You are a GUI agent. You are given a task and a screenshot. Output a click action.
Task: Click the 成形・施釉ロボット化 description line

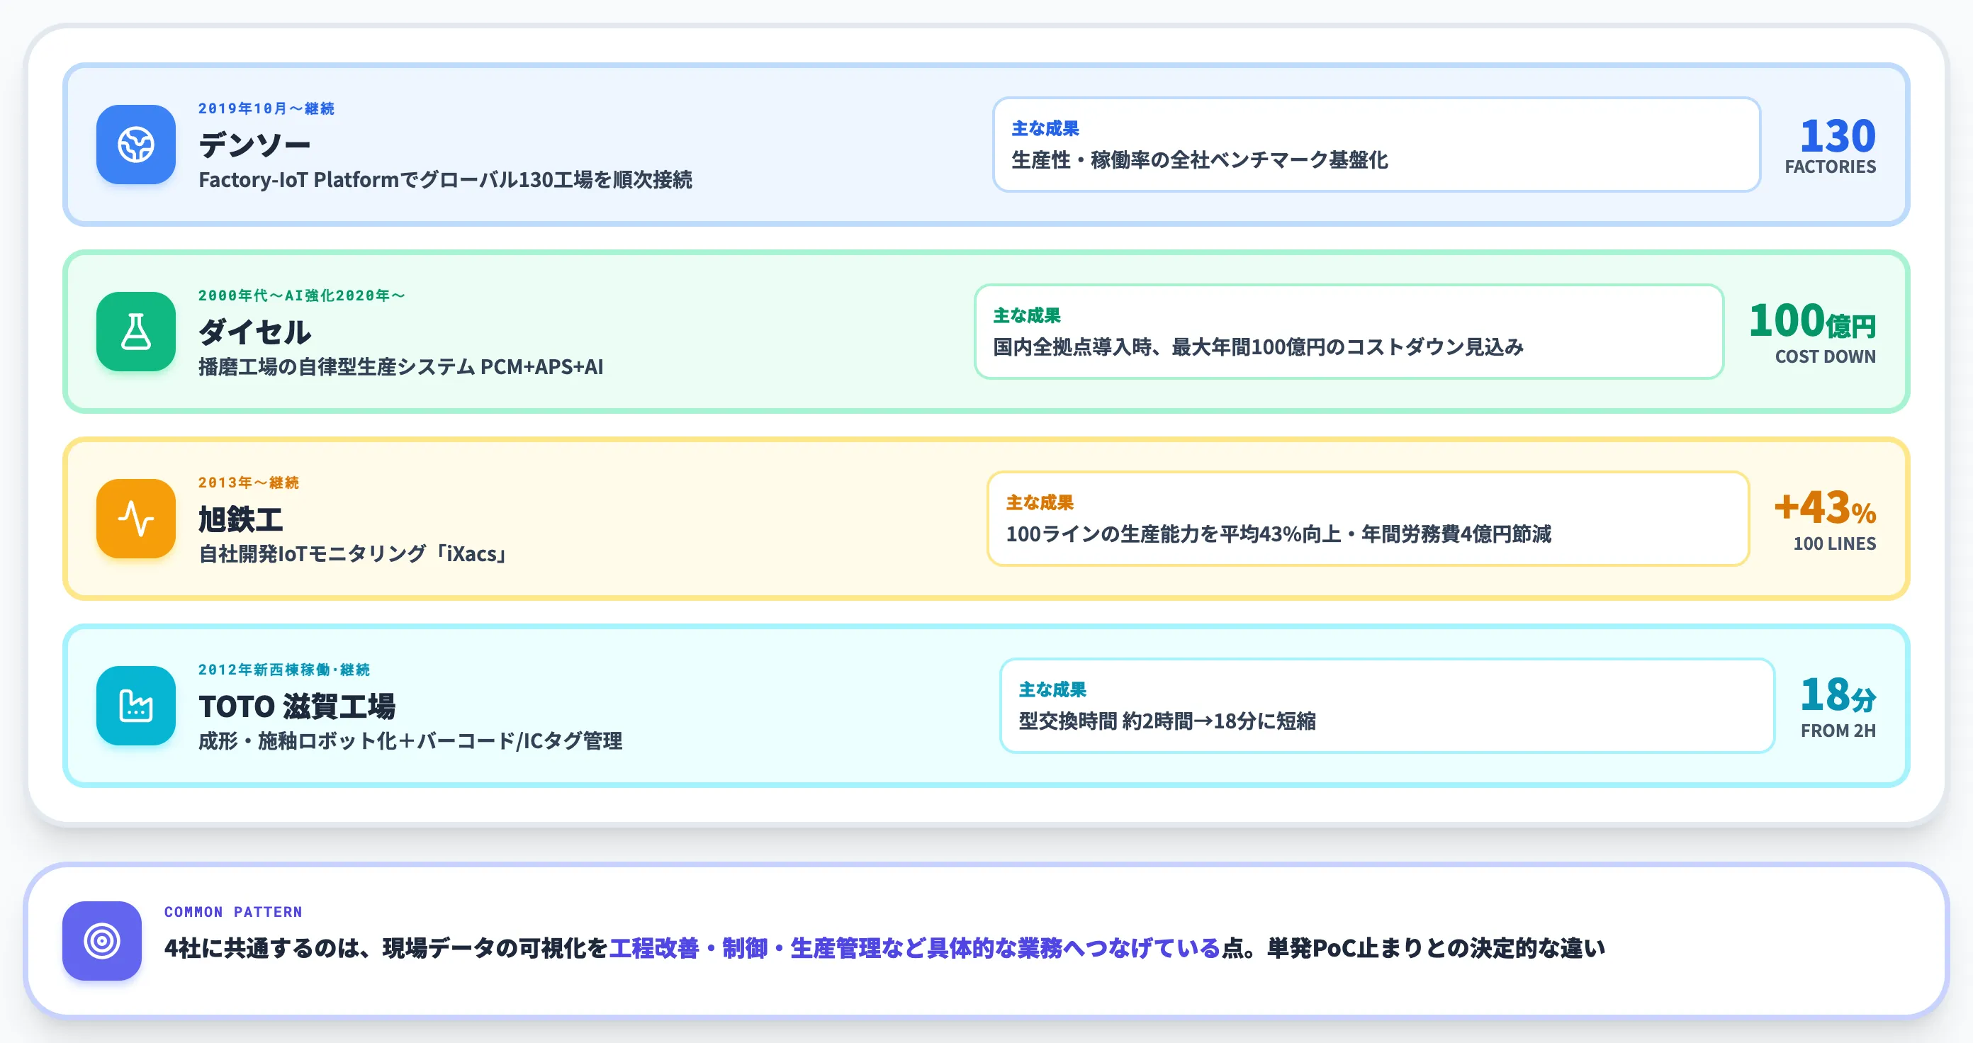pyautogui.click(x=410, y=740)
